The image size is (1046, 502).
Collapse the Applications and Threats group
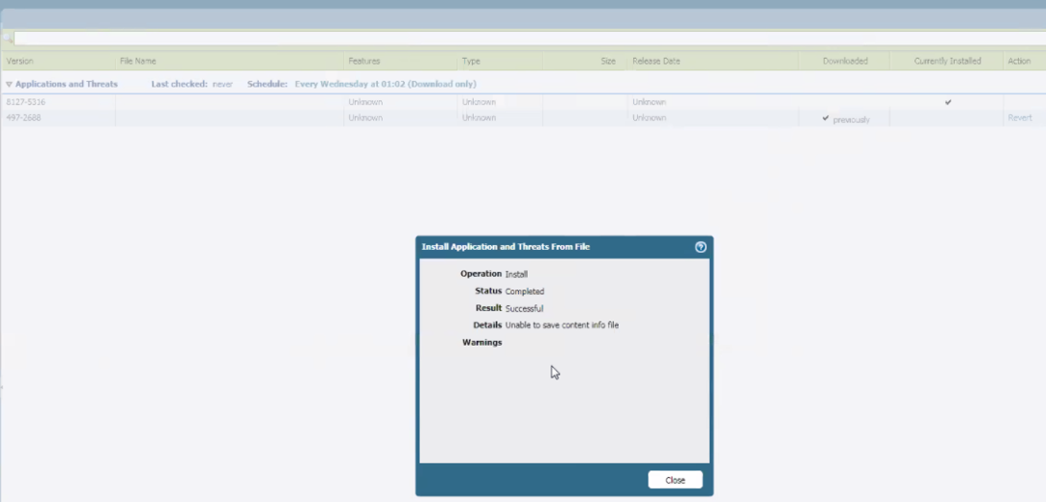pyautogui.click(x=9, y=85)
